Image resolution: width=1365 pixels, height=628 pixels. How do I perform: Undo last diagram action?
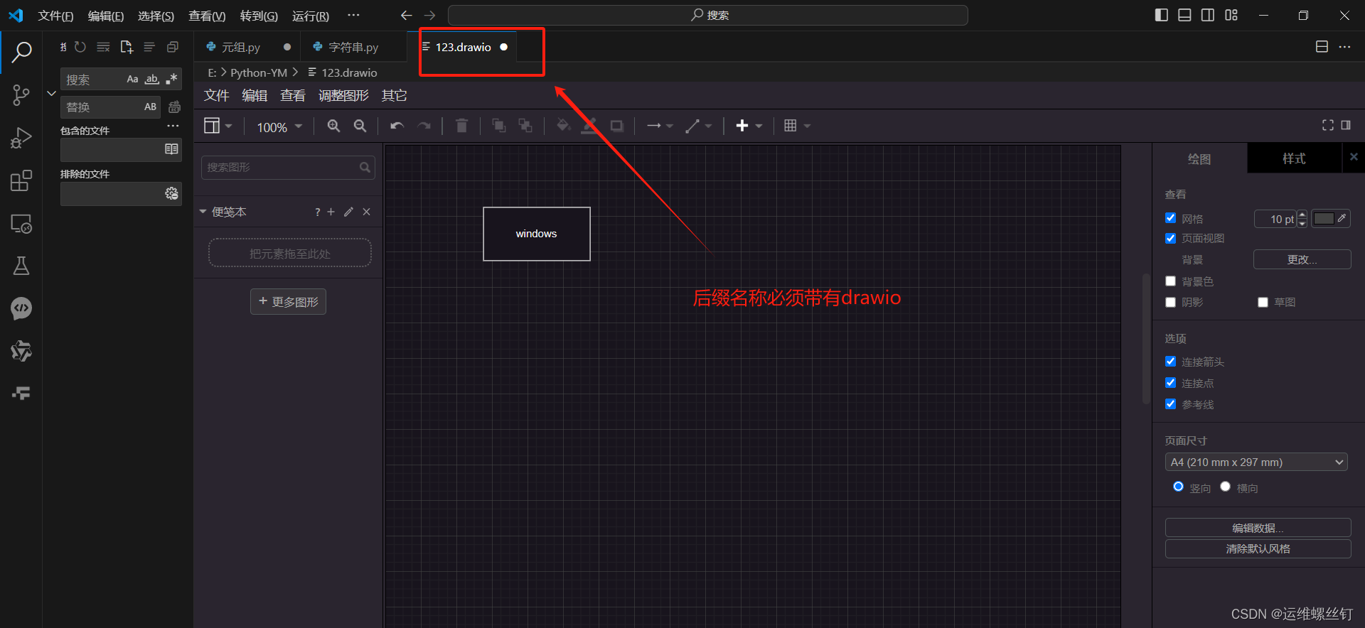[397, 126]
